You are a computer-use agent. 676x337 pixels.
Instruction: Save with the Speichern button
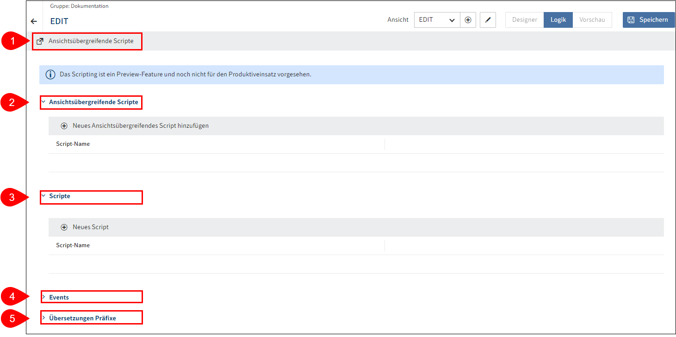(648, 20)
